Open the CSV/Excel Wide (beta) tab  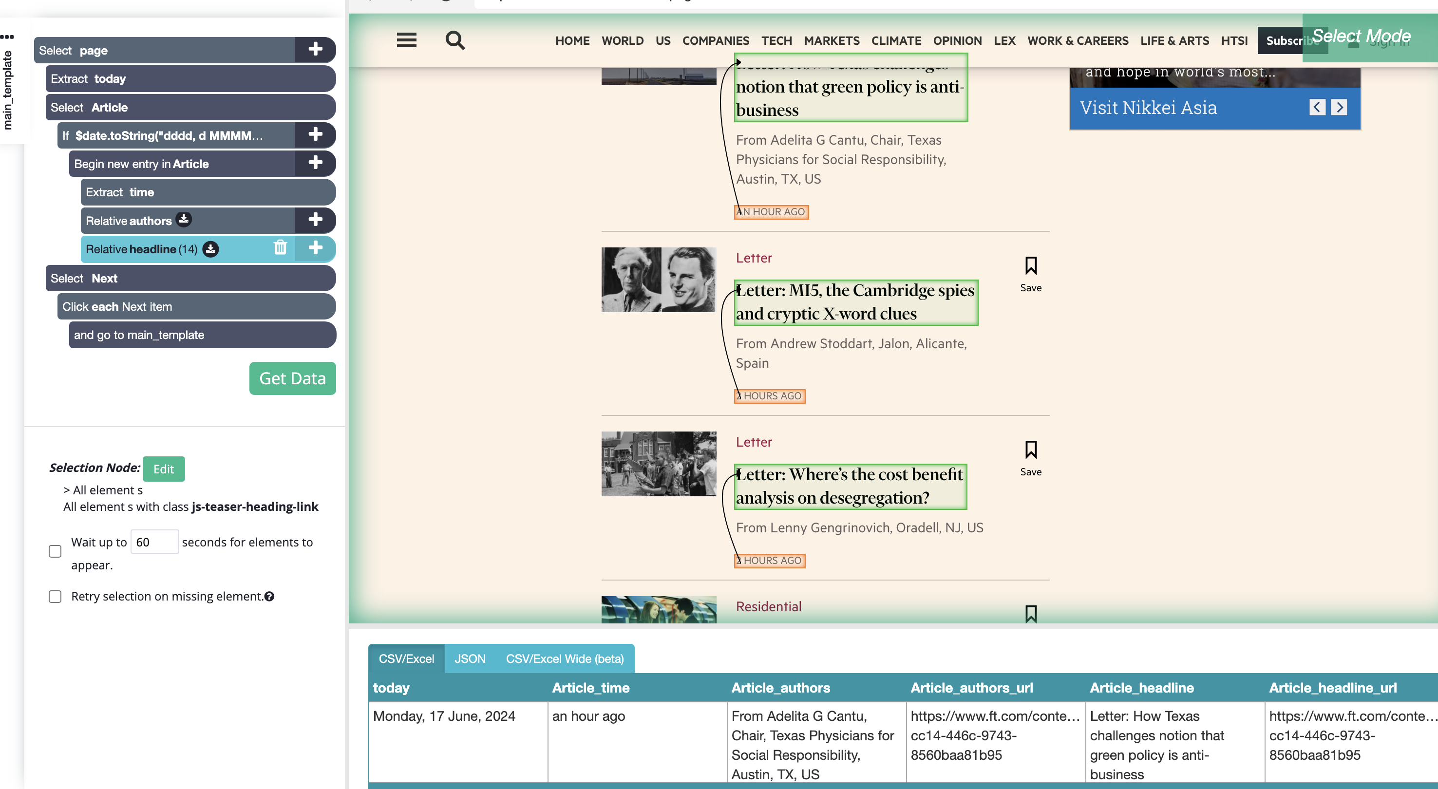(565, 658)
